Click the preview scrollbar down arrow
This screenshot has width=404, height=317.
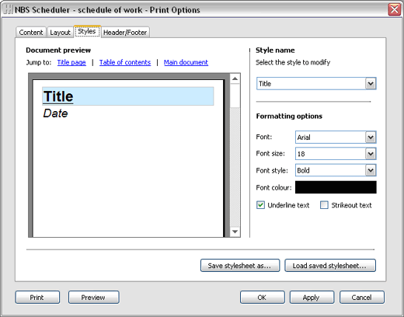pos(235,232)
